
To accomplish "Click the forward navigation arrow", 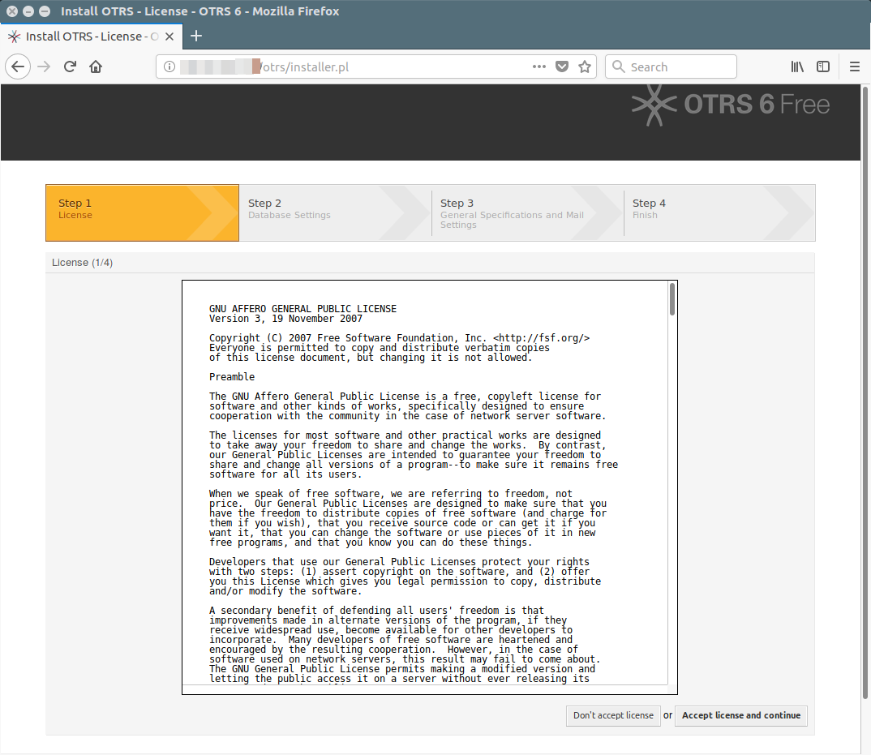I will (x=44, y=67).
